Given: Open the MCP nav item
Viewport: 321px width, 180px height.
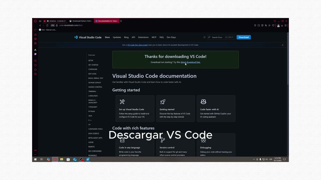Looking at the screenshot, I should tap(154, 37).
